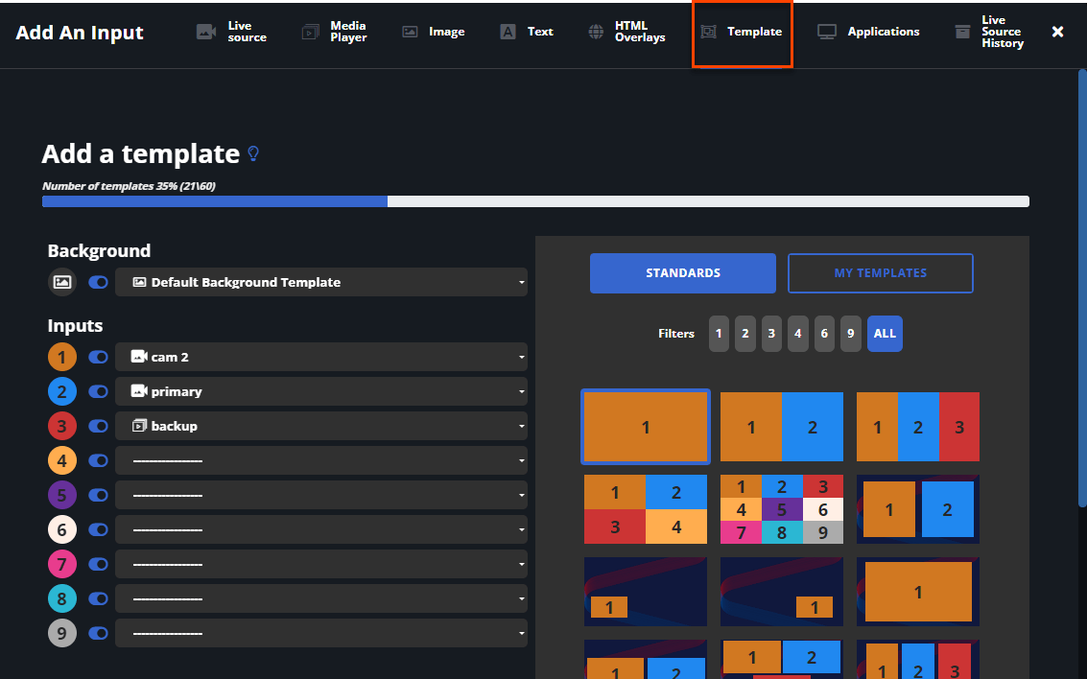
Task: Click the blue input 2 badge
Action: tap(61, 391)
